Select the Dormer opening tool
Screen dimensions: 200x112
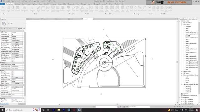click(144, 8)
